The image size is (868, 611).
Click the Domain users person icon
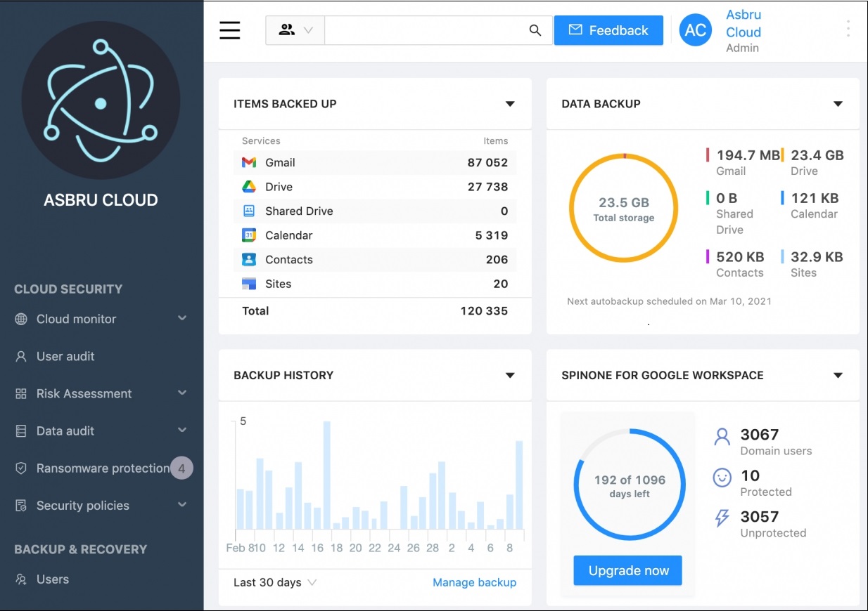click(722, 437)
